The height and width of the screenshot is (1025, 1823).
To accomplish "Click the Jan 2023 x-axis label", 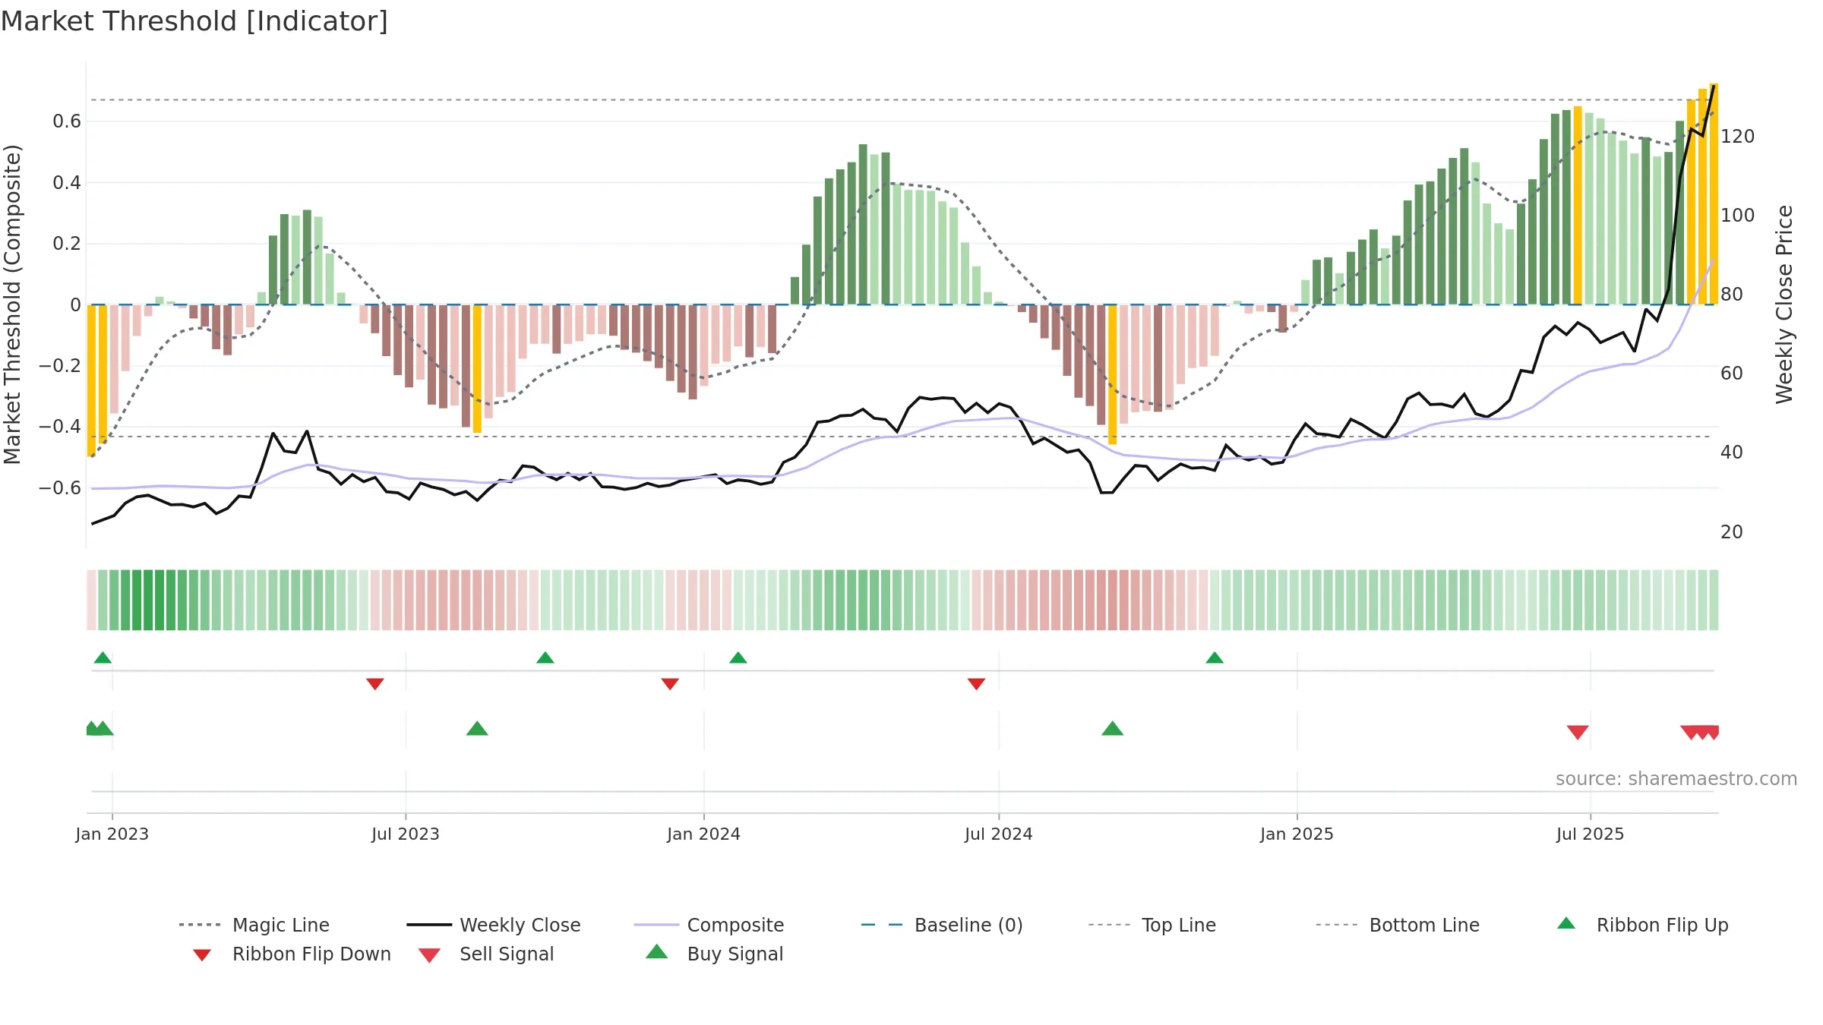I will tap(112, 834).
